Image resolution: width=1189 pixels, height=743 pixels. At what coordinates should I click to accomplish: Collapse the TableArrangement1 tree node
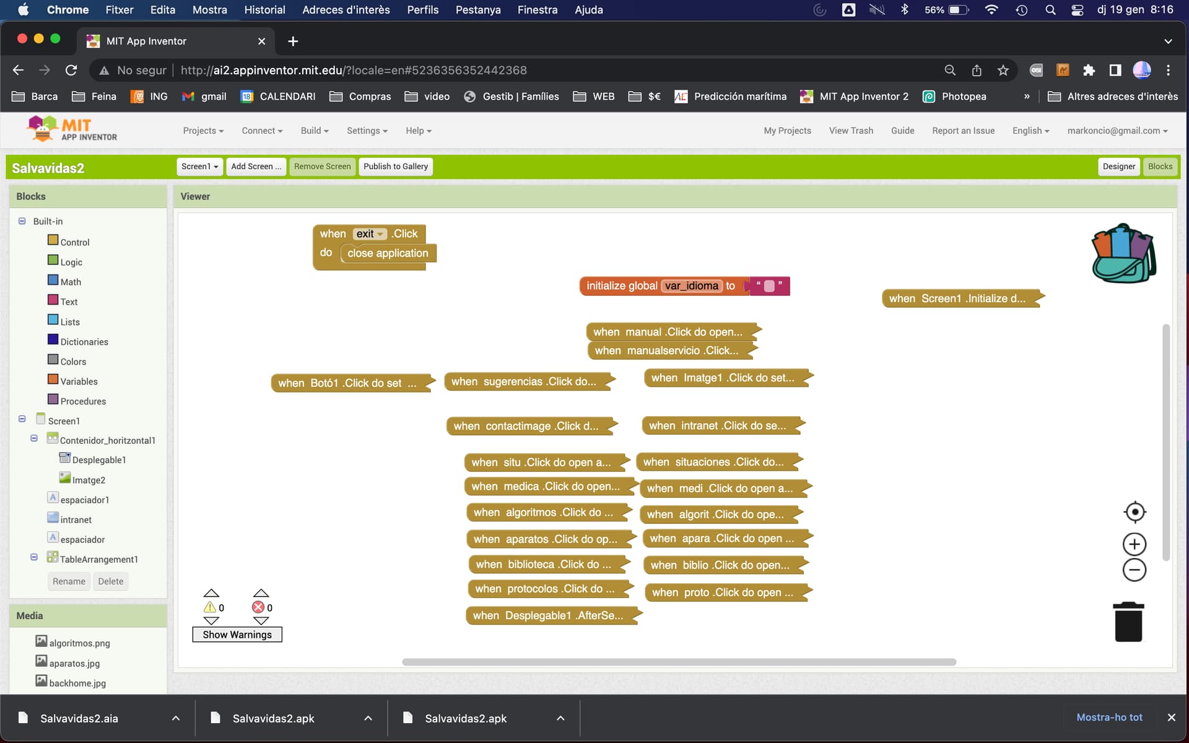point(34,557)
